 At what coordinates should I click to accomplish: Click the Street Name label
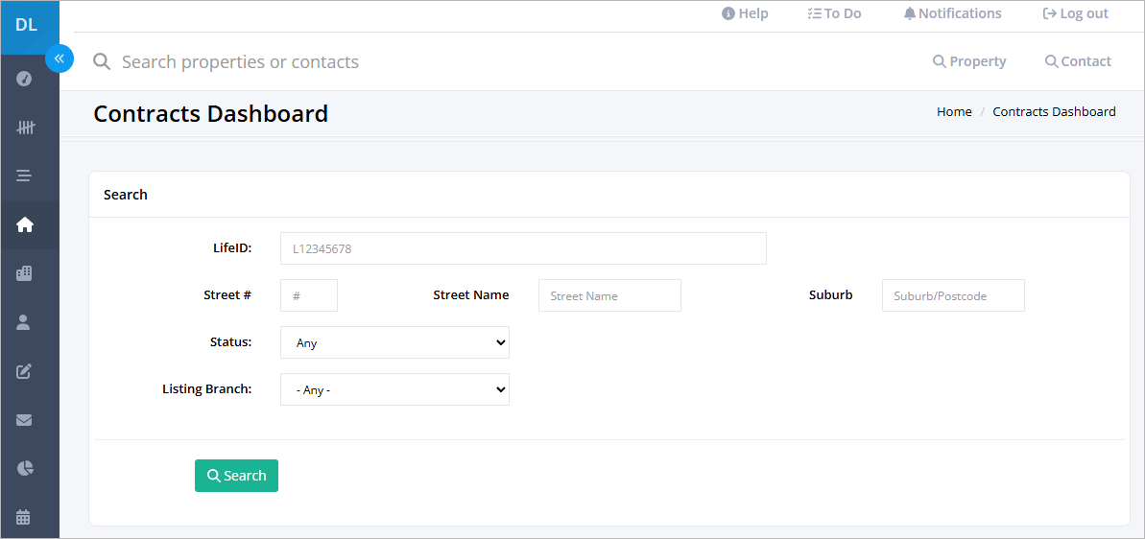(x=471, y=295)
